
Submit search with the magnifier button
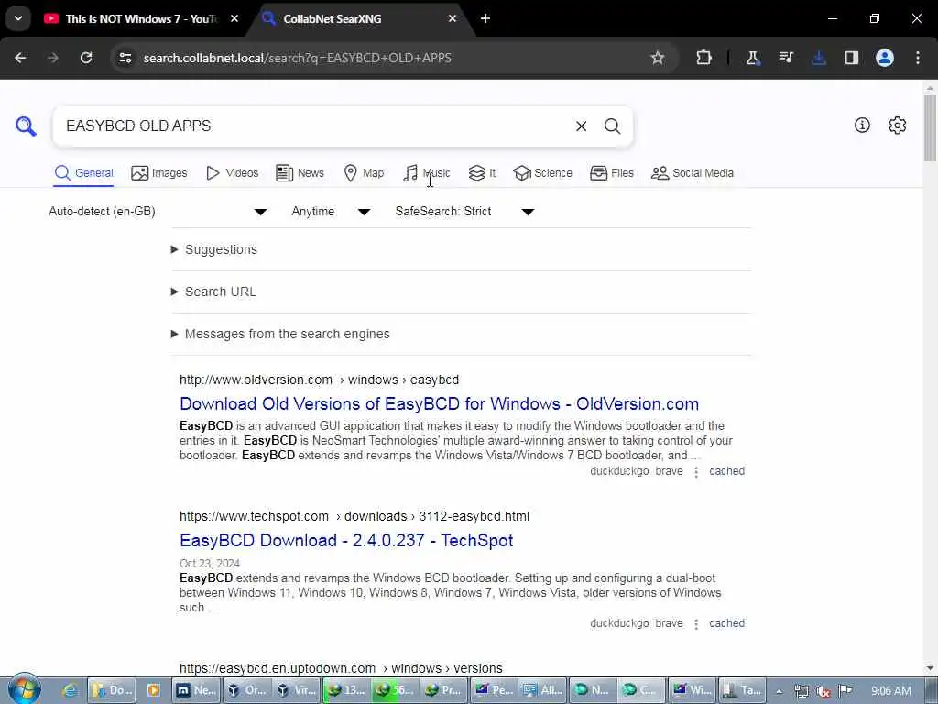(612, 126)
